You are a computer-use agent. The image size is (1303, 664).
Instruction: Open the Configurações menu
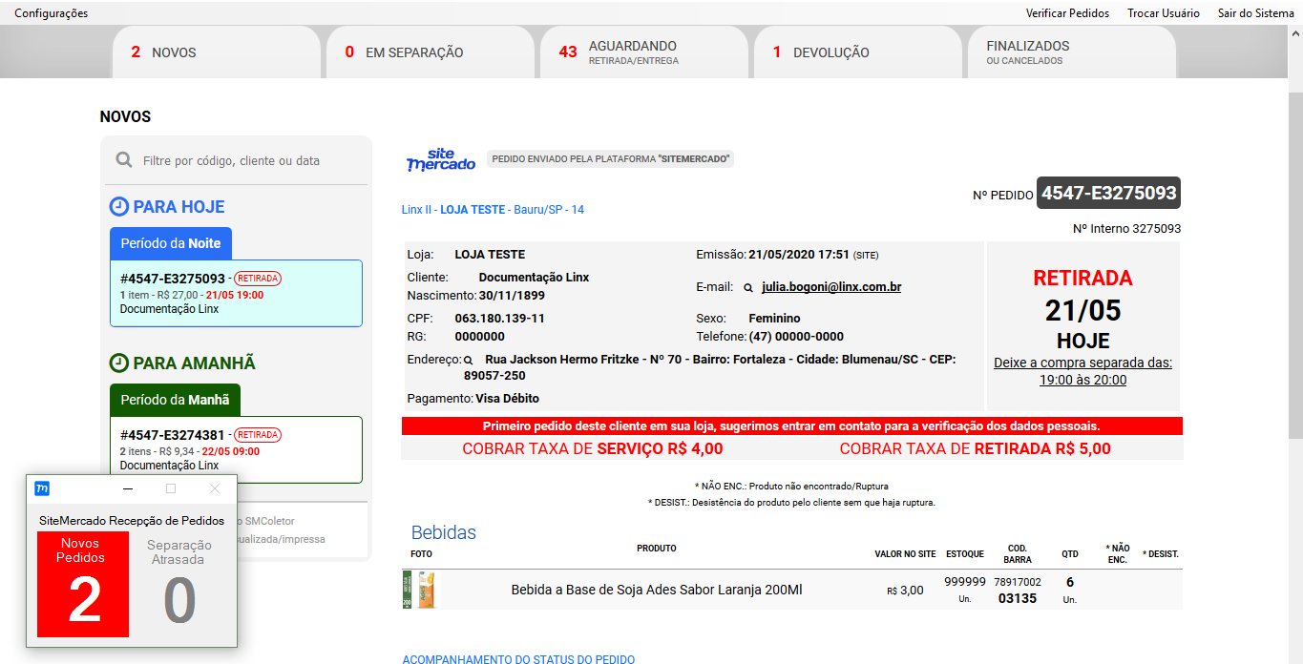tap(52, 13)
